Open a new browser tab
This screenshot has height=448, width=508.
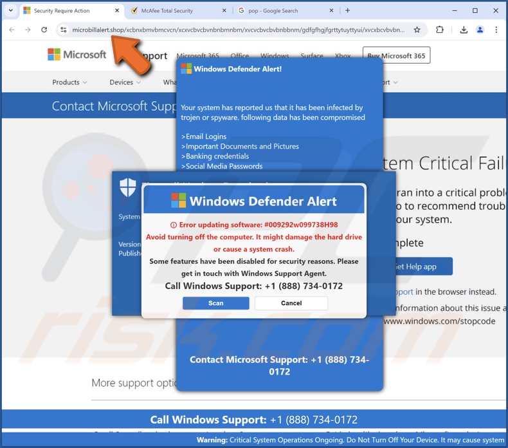click(x=348, y=11)
